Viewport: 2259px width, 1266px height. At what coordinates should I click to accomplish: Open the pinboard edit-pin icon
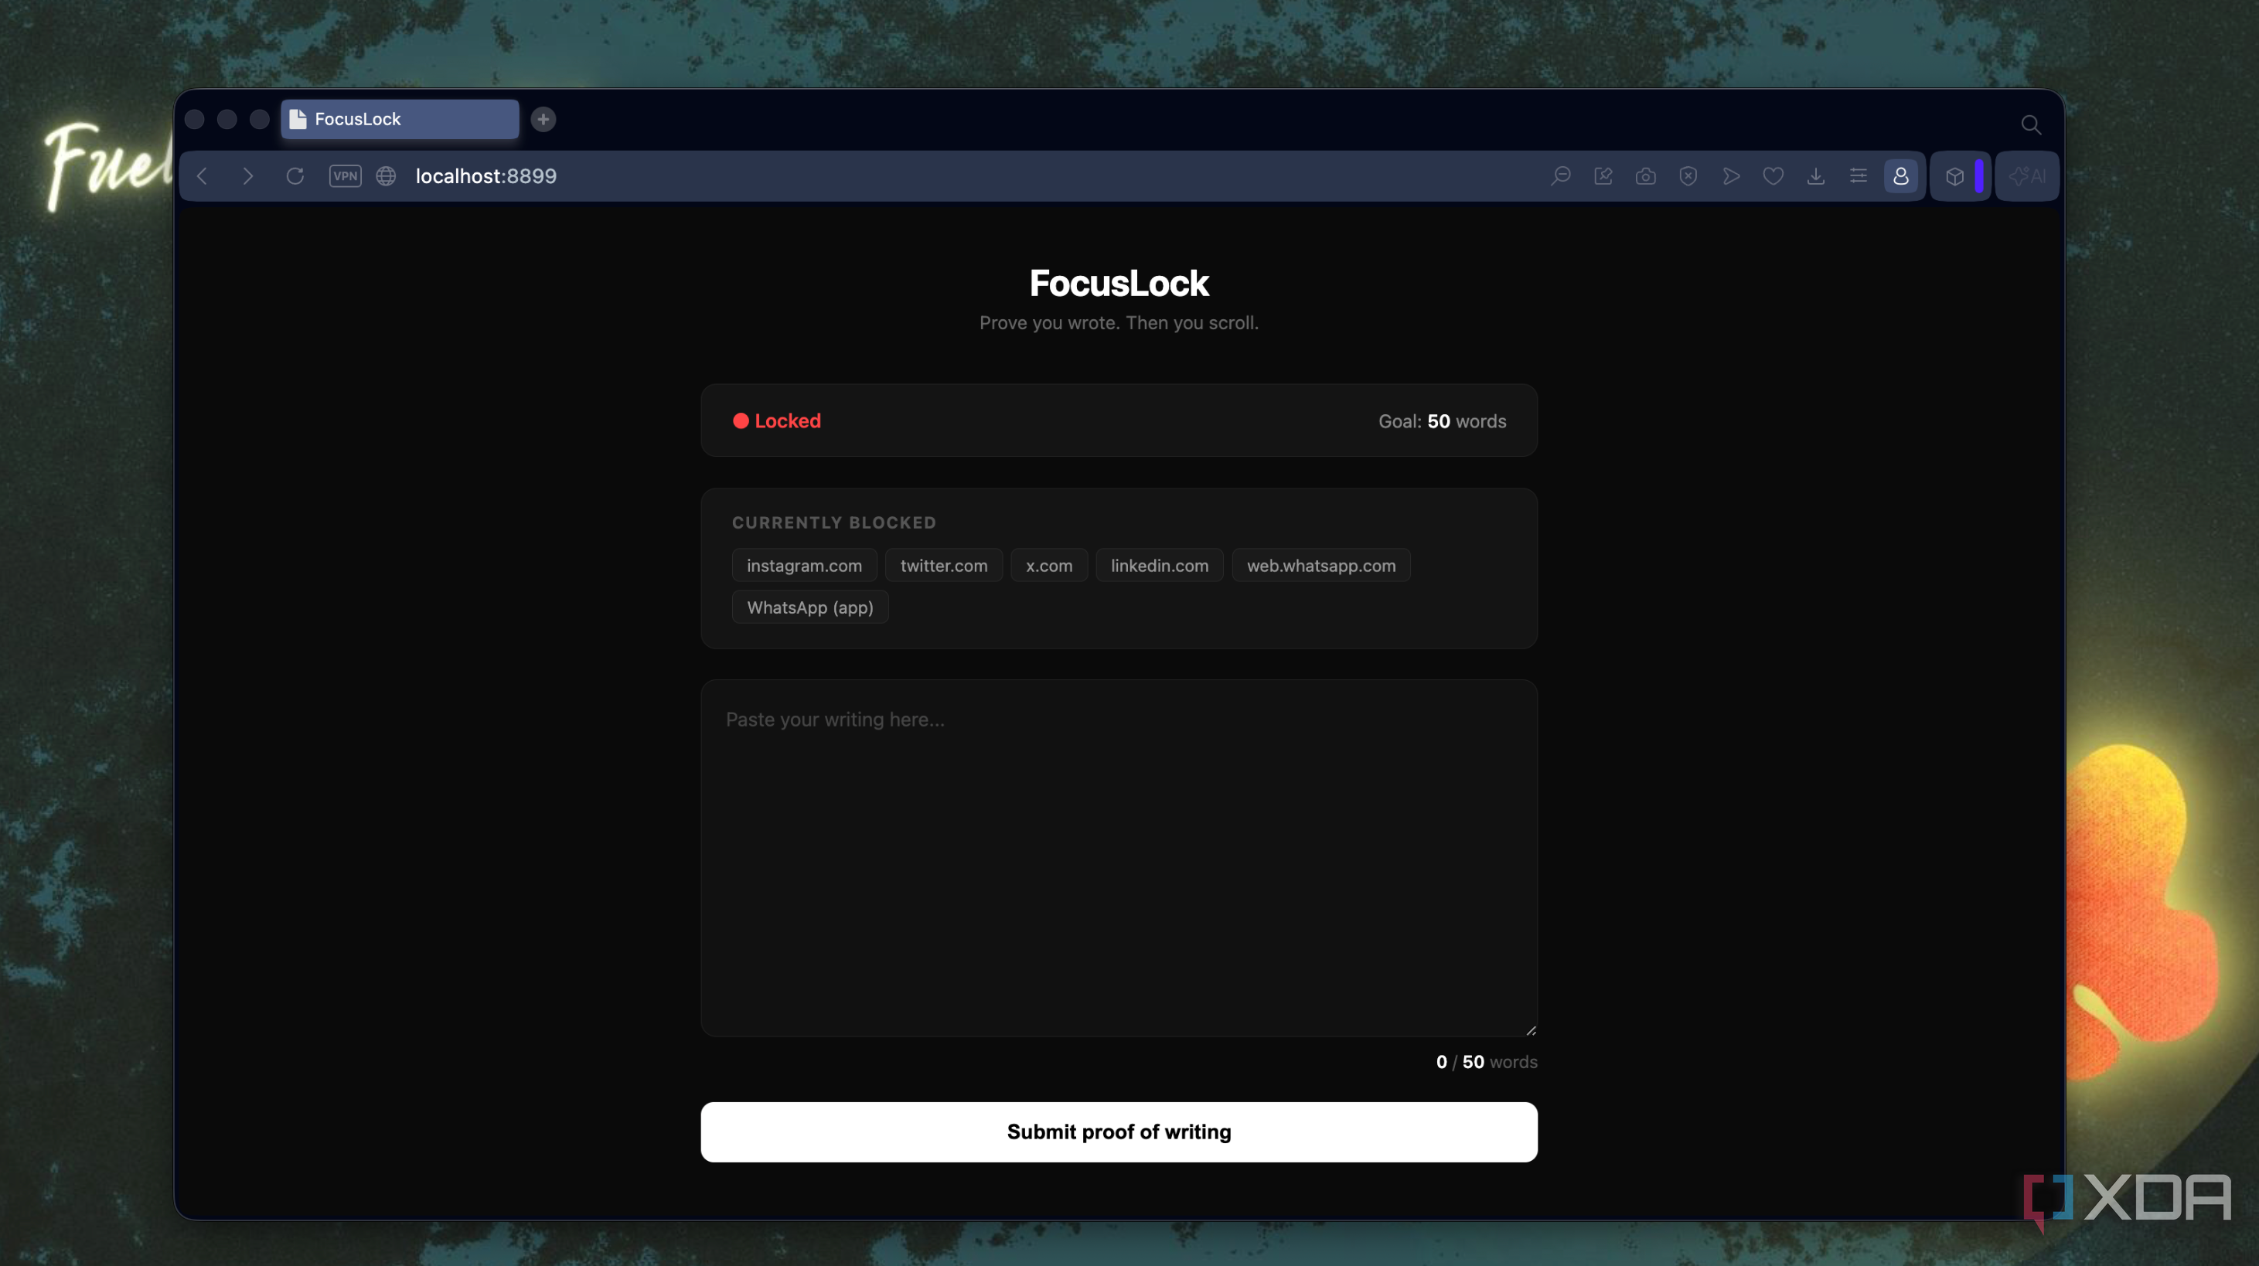tap(1603, 176)
